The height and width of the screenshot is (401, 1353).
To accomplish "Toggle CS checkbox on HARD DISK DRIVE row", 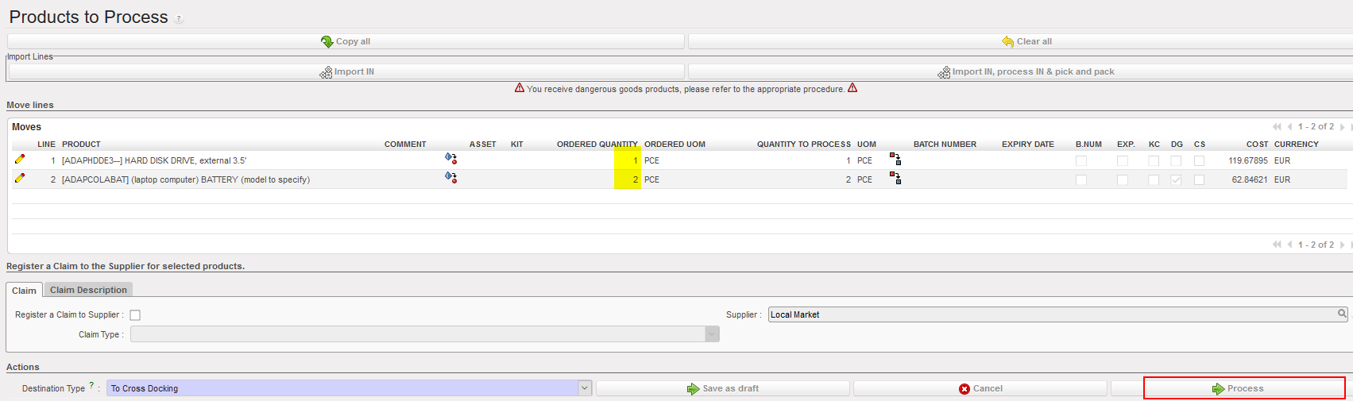I will click(x=1199, y=161).
